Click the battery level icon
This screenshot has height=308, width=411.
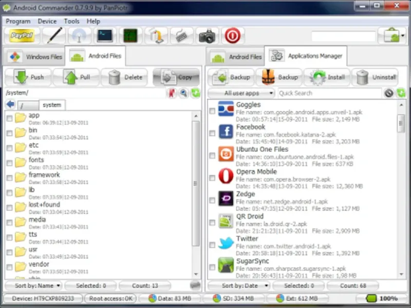[x=371, y=298]
